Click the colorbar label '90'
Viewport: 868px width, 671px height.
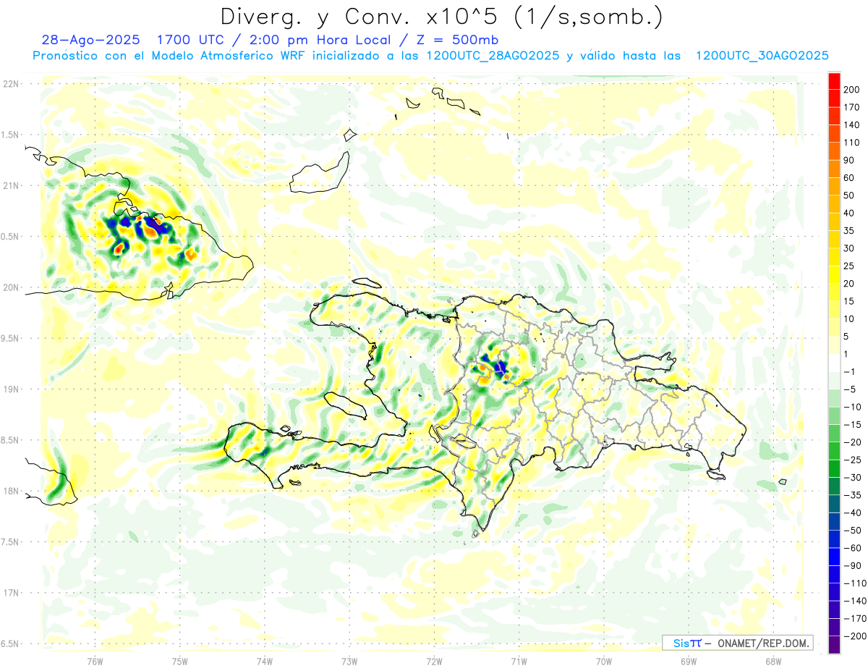[849, 160]
